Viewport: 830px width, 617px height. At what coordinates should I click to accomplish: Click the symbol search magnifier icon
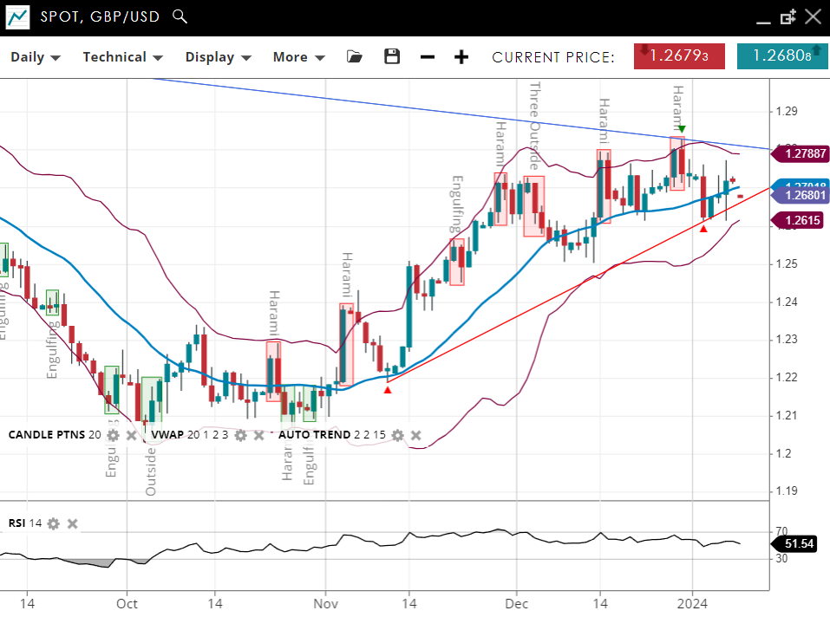(x=180, y=16)
